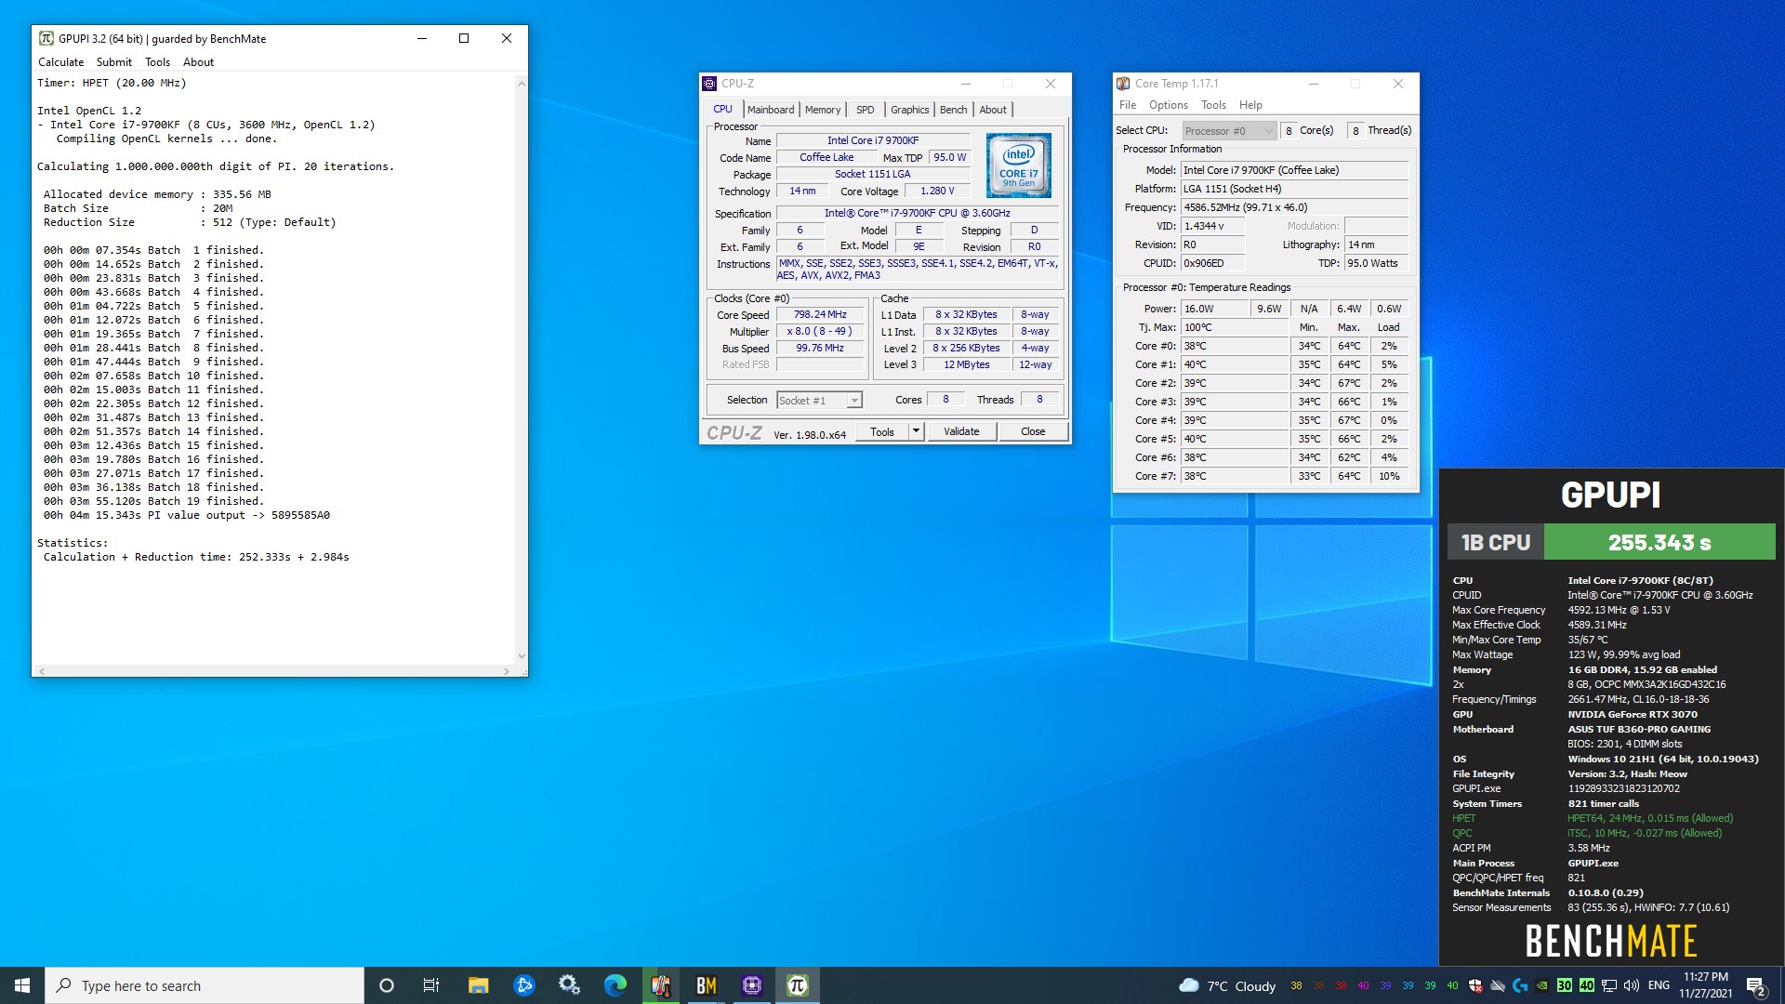Image resolution: width=1785 pixels, height=1004 pixels.
Task: Open the notification center icon
Action: click(x=1756, y=986)
